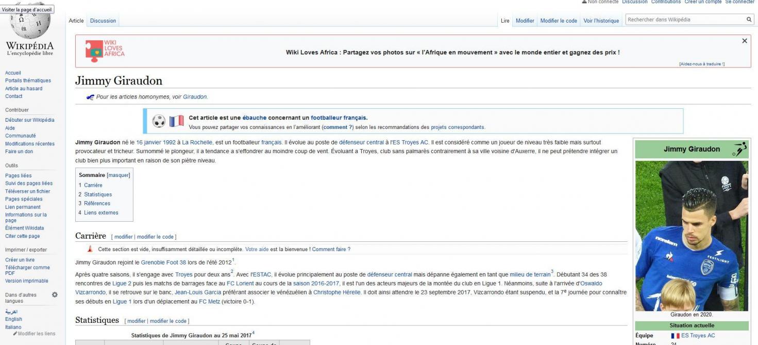Viewport: 758px width, 345px height.
Task: Follow the Grenoble Foot 38 link
Action: click(x=163, y=262)
